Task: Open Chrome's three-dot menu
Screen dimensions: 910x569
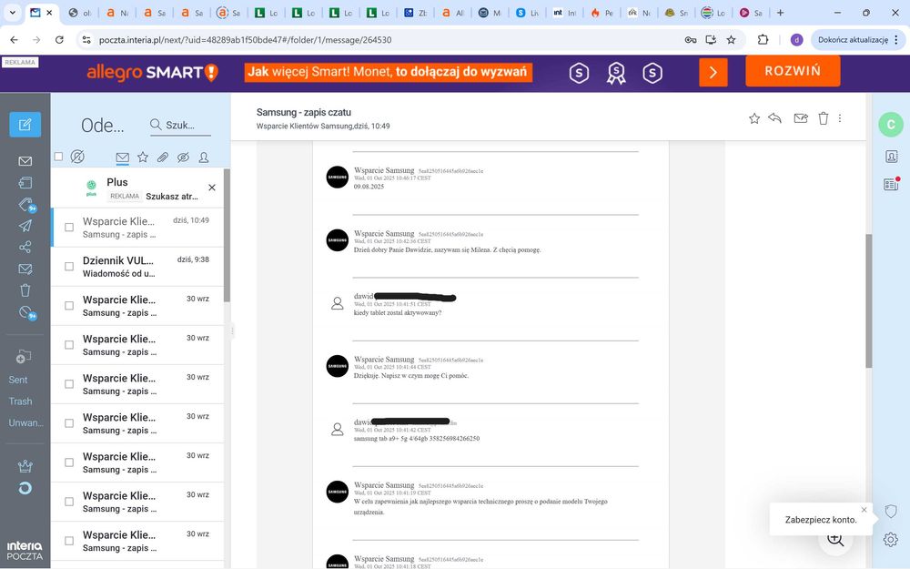Action: 896,39
